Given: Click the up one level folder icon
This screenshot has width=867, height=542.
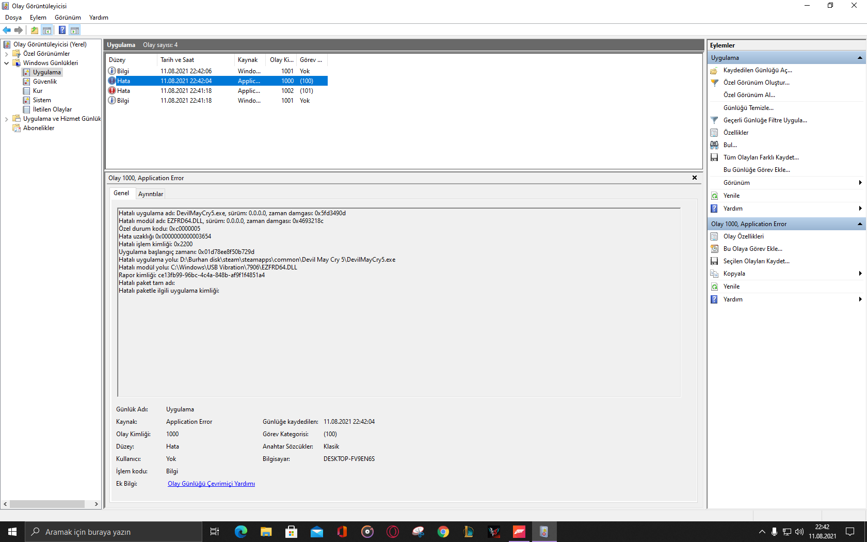Looking at the screenshot, I should (x=35, y=30).
